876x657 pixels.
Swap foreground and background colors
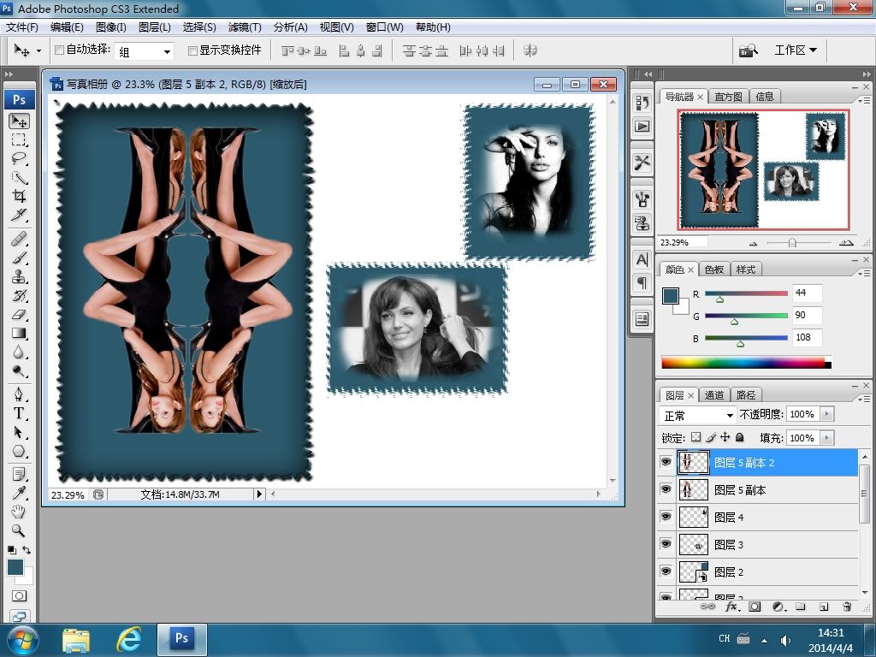coord(27,550)
